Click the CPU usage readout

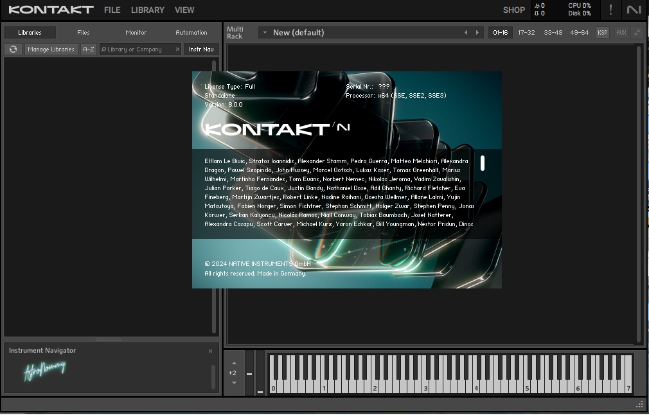(580, 6)
